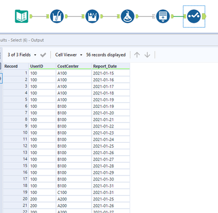Viewport: 218px width, 213px height.
Task: Select the Text Input tool on canvas
Action: (x=22, y=16)
